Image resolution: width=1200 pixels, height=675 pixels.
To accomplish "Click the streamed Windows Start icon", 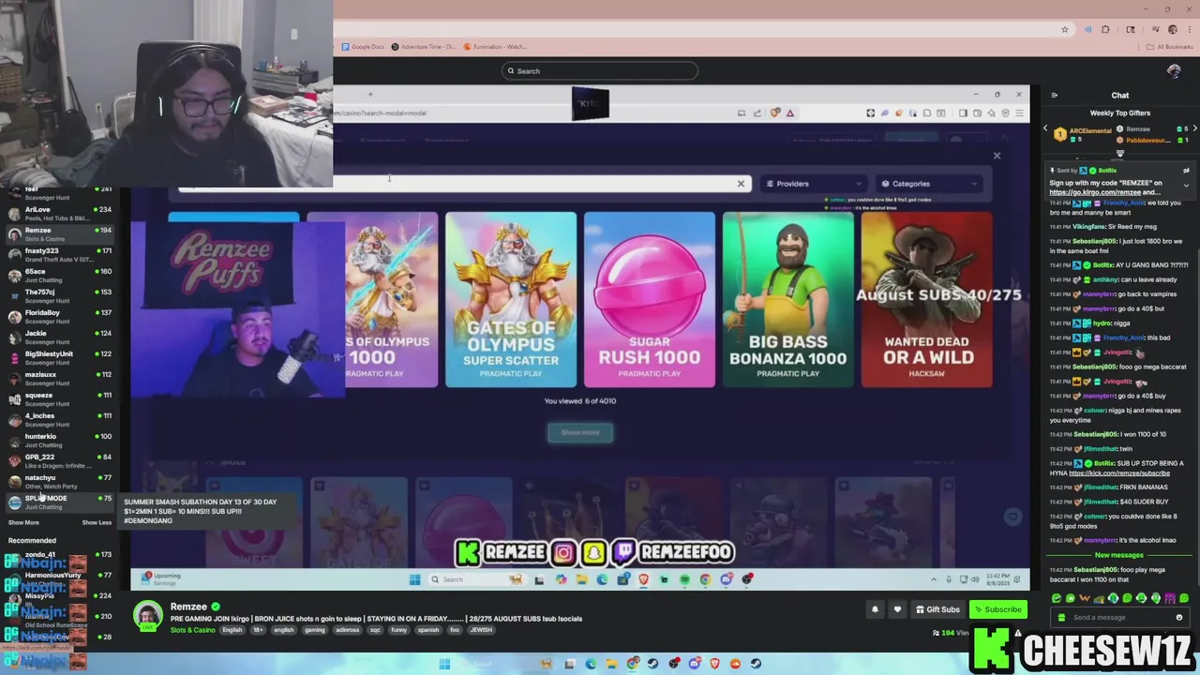I will pyautogui.click(x=414, y=579).
